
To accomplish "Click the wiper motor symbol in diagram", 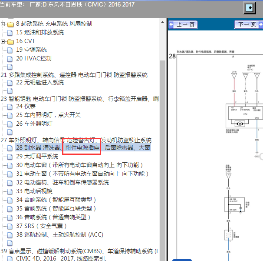I will tap(240, 124).
